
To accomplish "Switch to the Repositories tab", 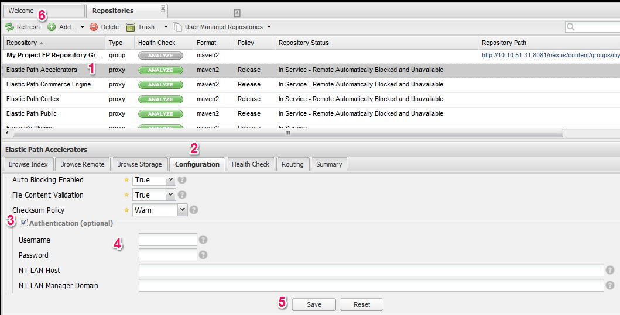I will [126, 11].
